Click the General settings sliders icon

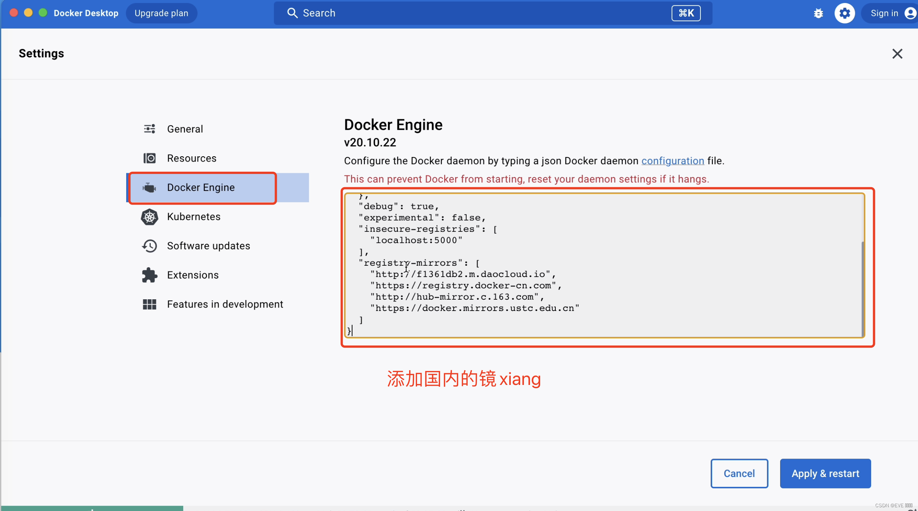click(x=149, y=129)
